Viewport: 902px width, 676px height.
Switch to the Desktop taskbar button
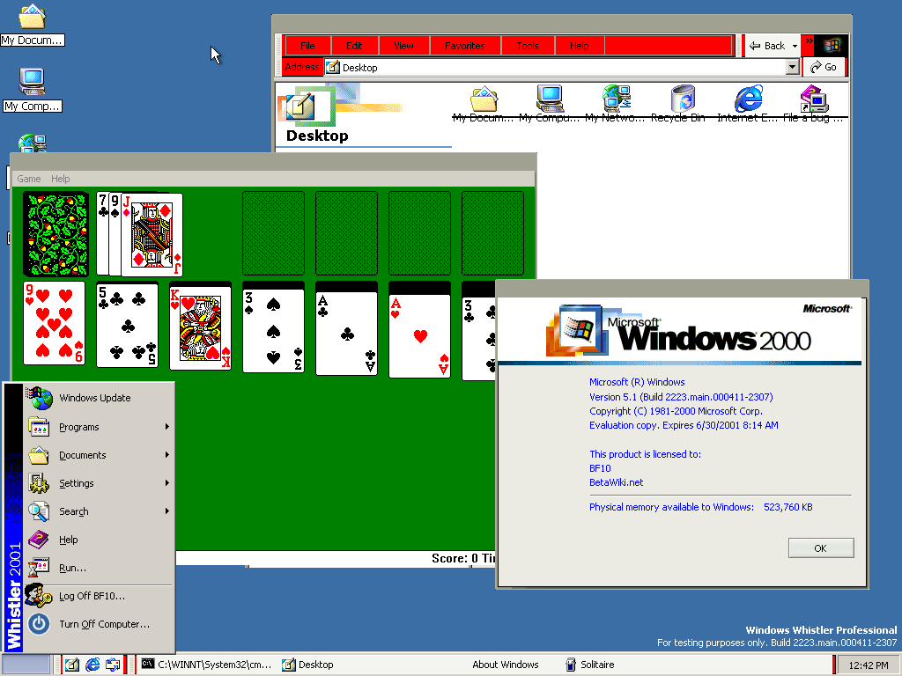point(345,665)
